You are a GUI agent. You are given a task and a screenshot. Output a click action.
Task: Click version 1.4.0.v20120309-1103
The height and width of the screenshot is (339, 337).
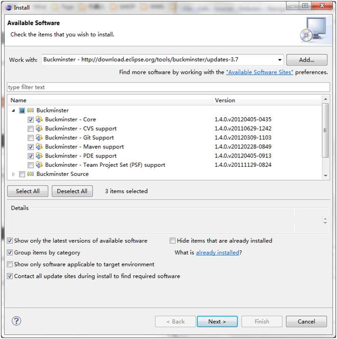point(243,137)
